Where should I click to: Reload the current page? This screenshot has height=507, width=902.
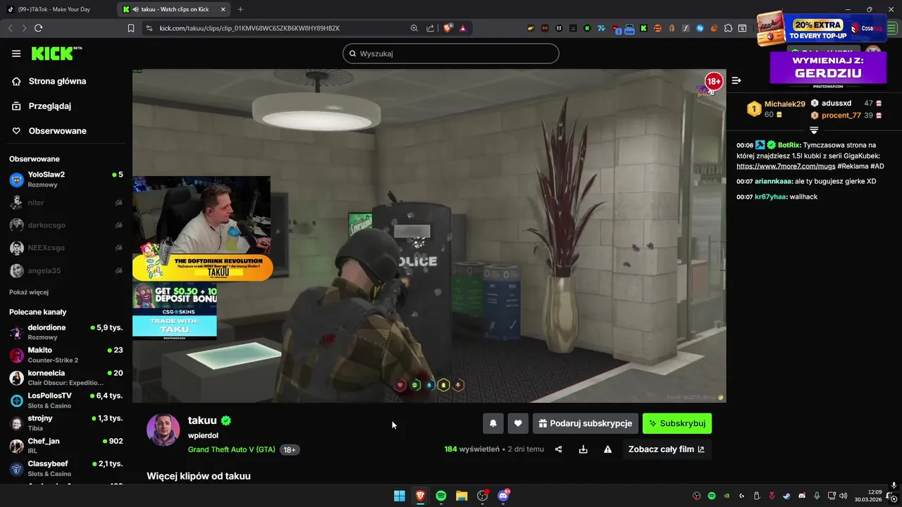[x=38, y=28]
